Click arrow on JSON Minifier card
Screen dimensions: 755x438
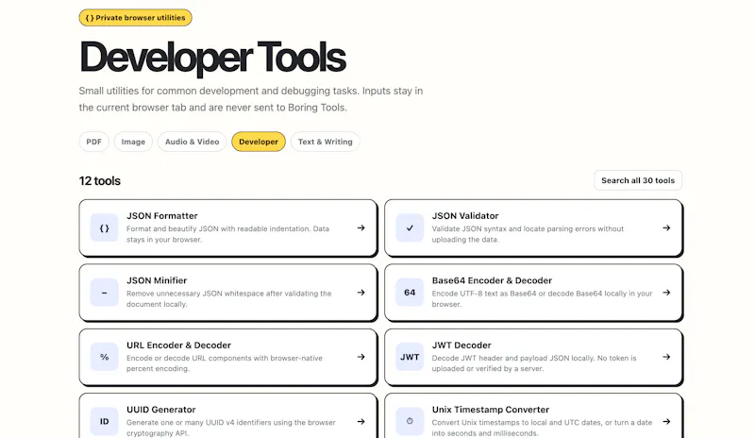pyautogui.click(x=361, y=293)
